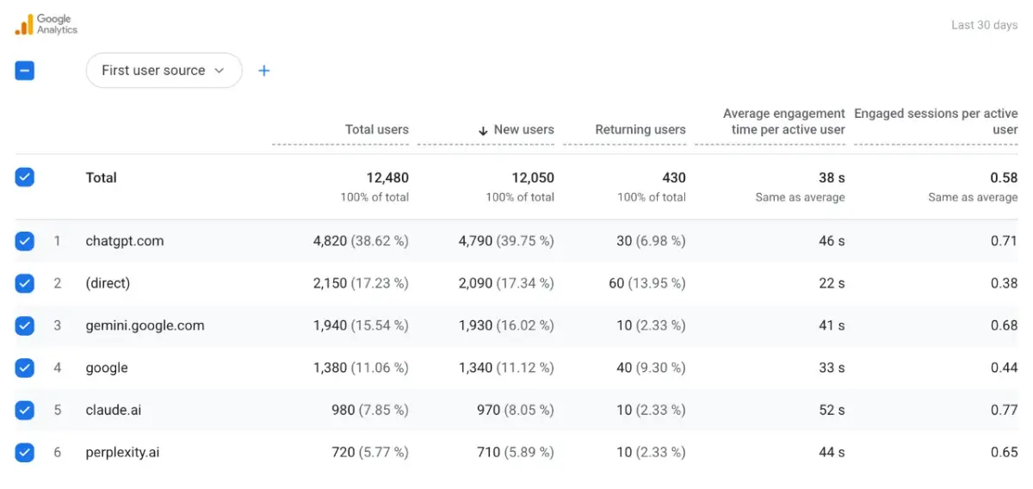Open the First user source dropdown
The height and width of the screenshot is (489, 1033).
[x=164, y=71]
